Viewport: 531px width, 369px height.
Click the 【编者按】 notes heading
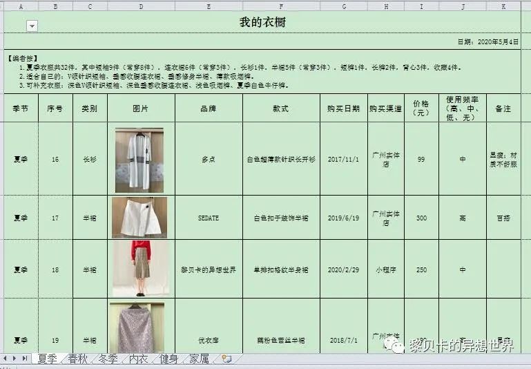click(23, 59)
